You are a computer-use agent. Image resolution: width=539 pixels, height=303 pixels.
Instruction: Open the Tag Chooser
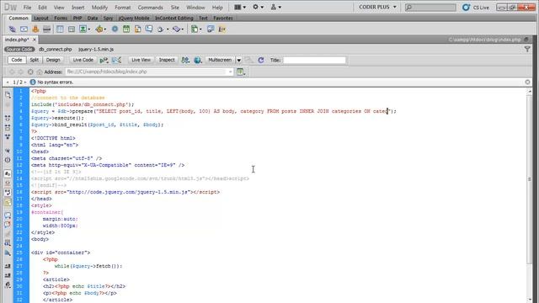point(211,29)
